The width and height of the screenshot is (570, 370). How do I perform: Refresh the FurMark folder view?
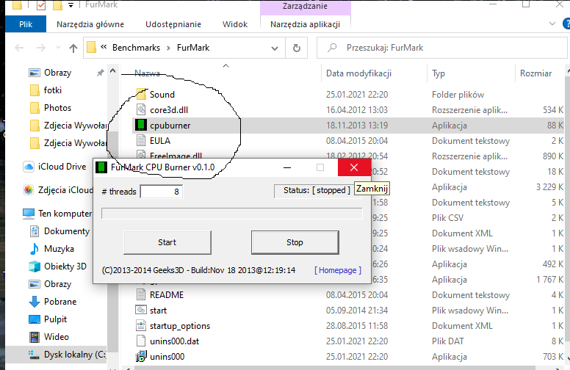click(297, 48)
